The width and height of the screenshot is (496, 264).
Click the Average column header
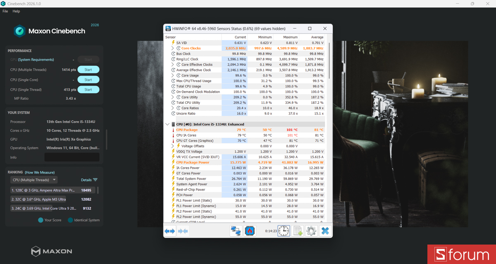coord(312,37)
